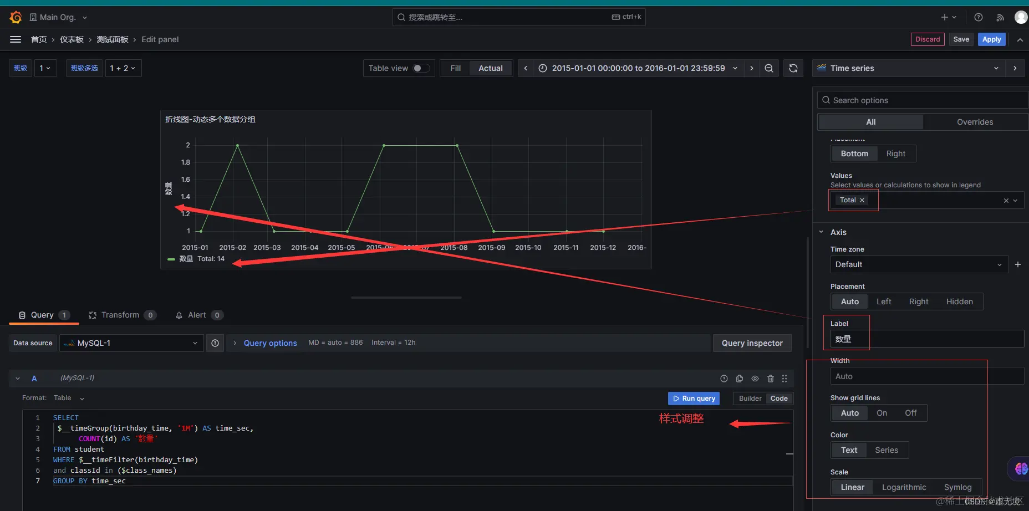Shift time range backward arrow
Image resolution: width=1029 pixels, height=511 pixels.
coord(526,68)
